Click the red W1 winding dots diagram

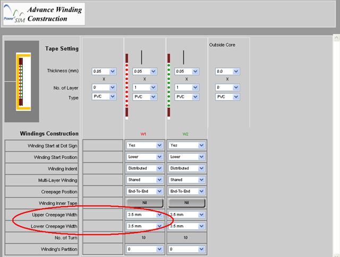coord(127,85)
